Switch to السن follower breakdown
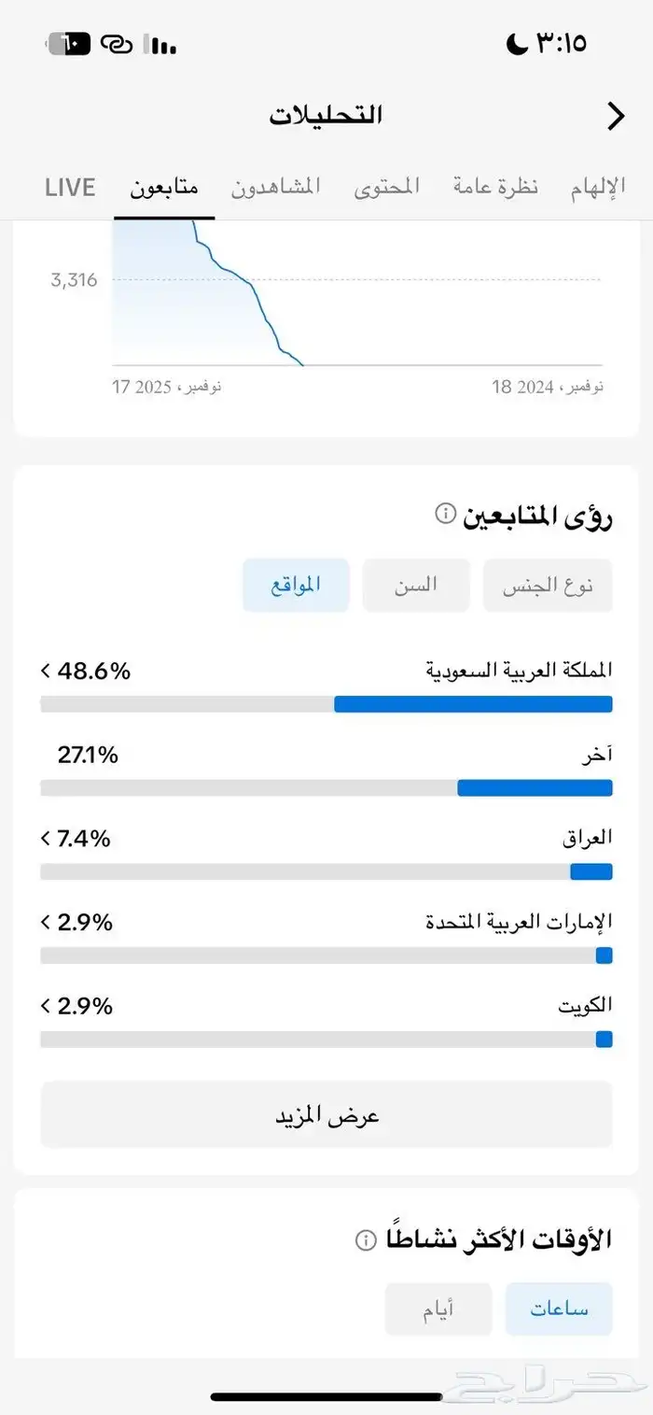Image resolution: width=653 pixels, height=1415 pixels. [x=416, y=585]
